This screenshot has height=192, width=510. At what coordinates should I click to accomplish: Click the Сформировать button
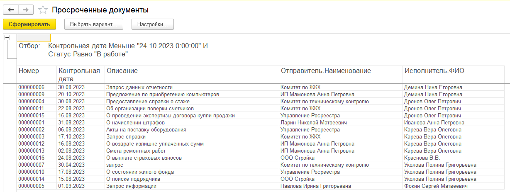[29, 24]
